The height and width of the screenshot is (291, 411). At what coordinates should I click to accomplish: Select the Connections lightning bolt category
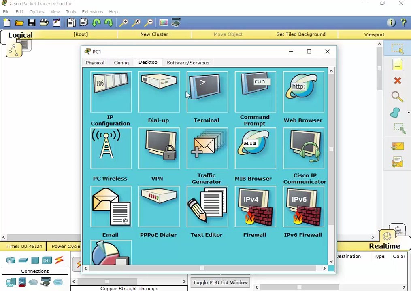coord(59,260)
